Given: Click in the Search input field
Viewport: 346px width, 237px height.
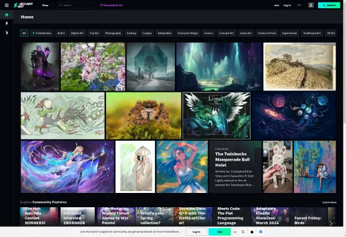Looking at the screenshot, I should [x=76, y=5].
